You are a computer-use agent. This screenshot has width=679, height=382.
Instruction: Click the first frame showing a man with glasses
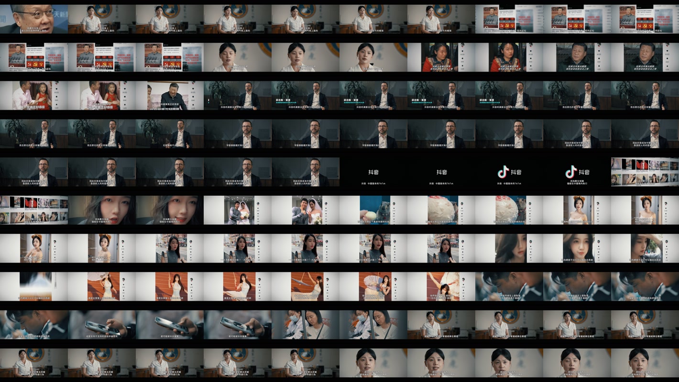coord(33,19)
